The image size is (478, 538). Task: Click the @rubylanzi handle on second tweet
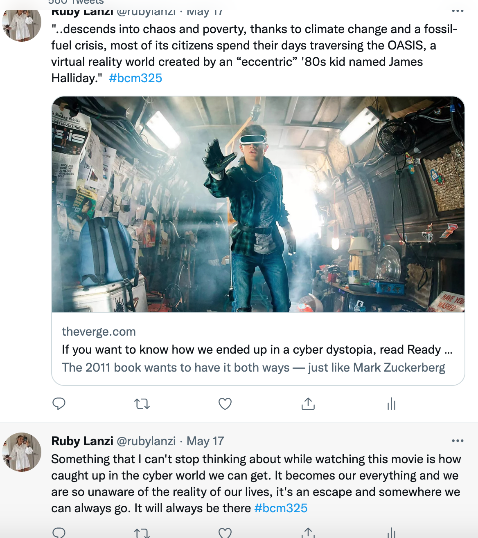146,441
